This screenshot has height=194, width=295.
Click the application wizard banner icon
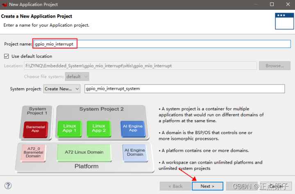[284, 21]
